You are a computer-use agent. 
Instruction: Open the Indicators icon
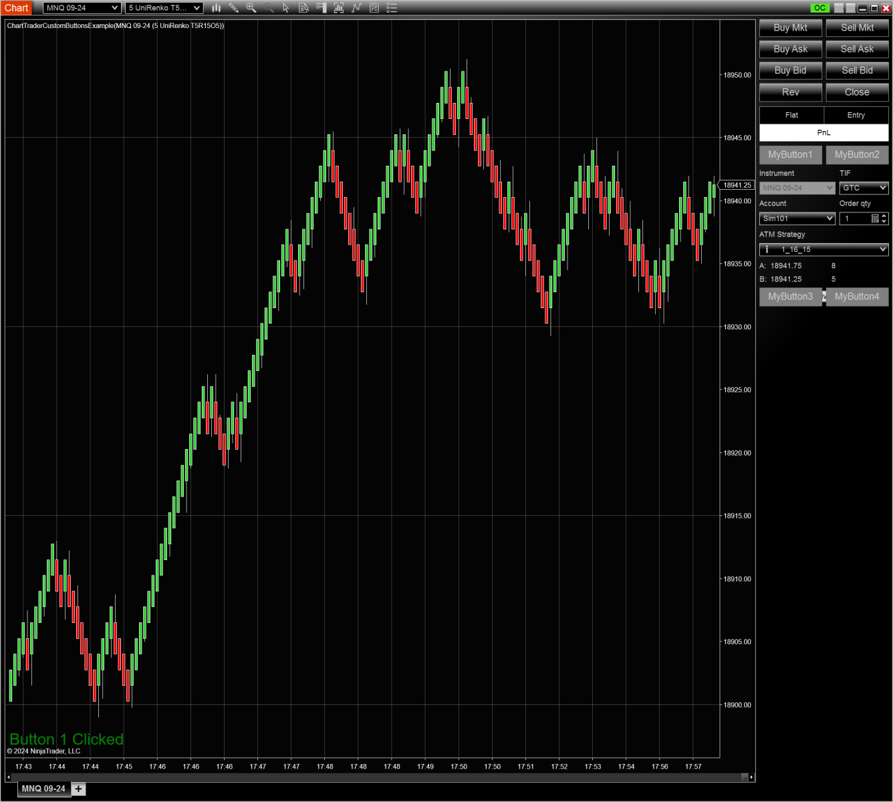tap(356, 8)
